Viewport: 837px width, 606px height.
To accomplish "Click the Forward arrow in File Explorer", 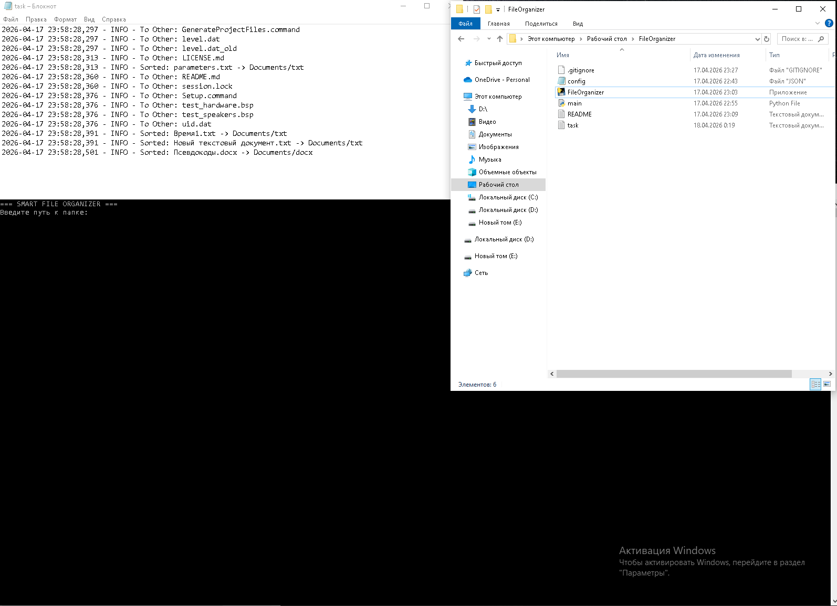I will [477, 39].
